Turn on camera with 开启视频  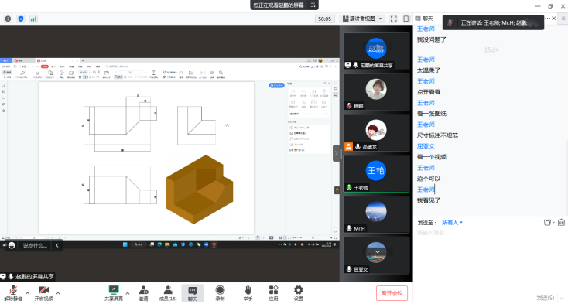point(44,292)
